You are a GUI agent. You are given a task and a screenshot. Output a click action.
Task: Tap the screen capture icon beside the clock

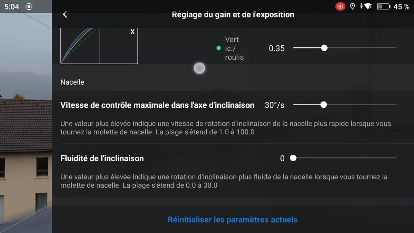[29, 7]
